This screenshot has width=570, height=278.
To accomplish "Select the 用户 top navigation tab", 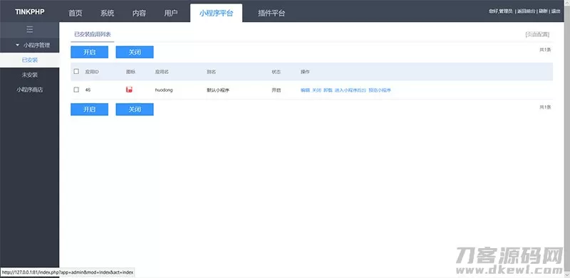I will (171, 14).
